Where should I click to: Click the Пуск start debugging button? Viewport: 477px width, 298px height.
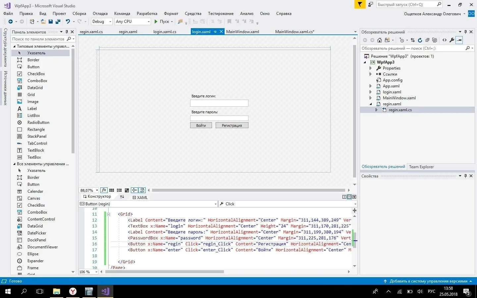point(163,22)
